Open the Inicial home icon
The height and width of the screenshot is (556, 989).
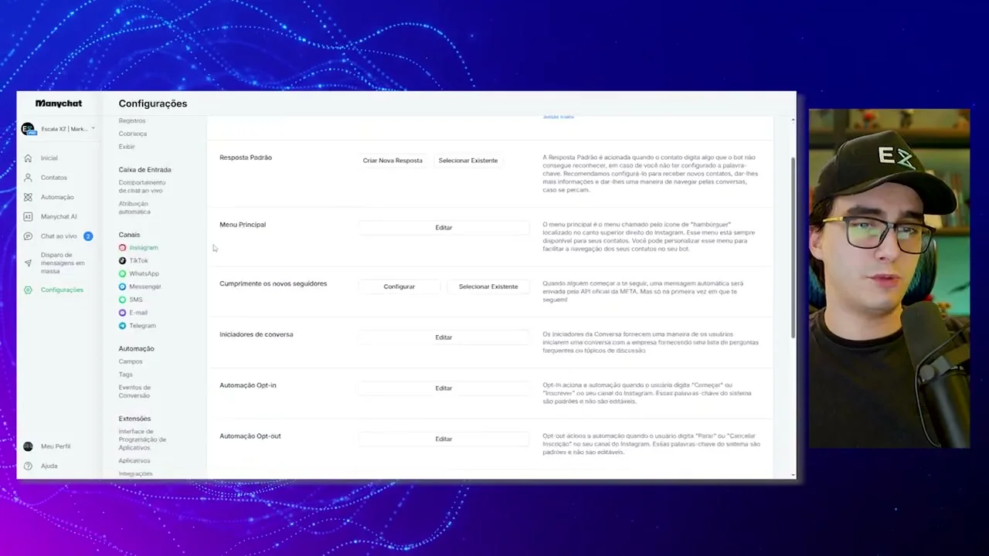tap(28, 158)
